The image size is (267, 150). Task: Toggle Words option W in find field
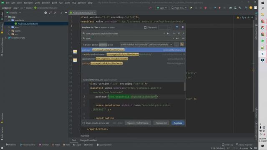(x=179, y=33)
